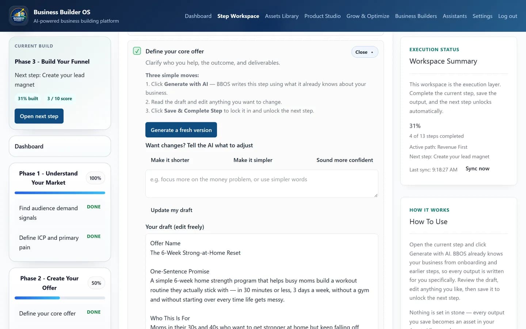Click Update my draft
This screenshot has width=526, height=329.
tap(172, 210)
